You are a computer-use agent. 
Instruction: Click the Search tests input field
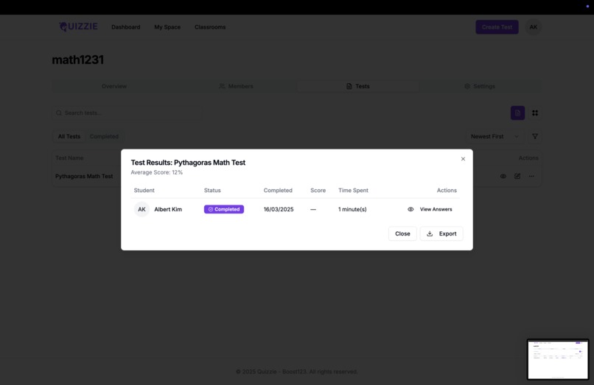click(x=127, y=113)
